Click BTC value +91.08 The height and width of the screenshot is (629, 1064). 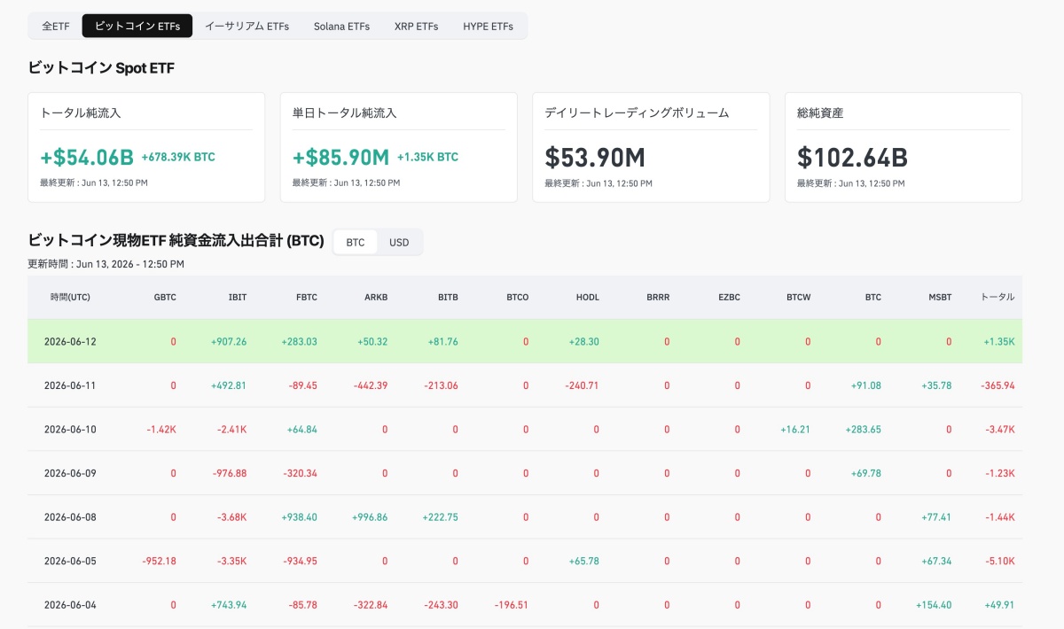coord(865,385)
